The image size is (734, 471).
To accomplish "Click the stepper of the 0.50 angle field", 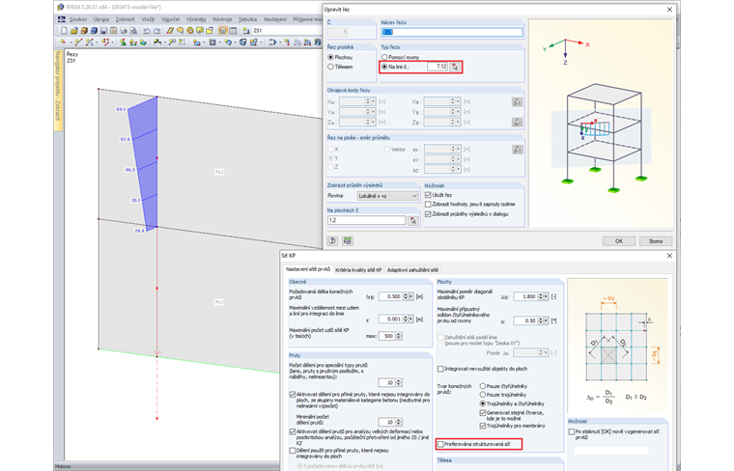I will coord(540,320).
